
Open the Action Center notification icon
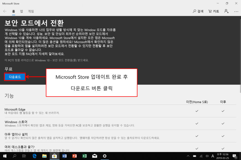click(x=235, y=156)
